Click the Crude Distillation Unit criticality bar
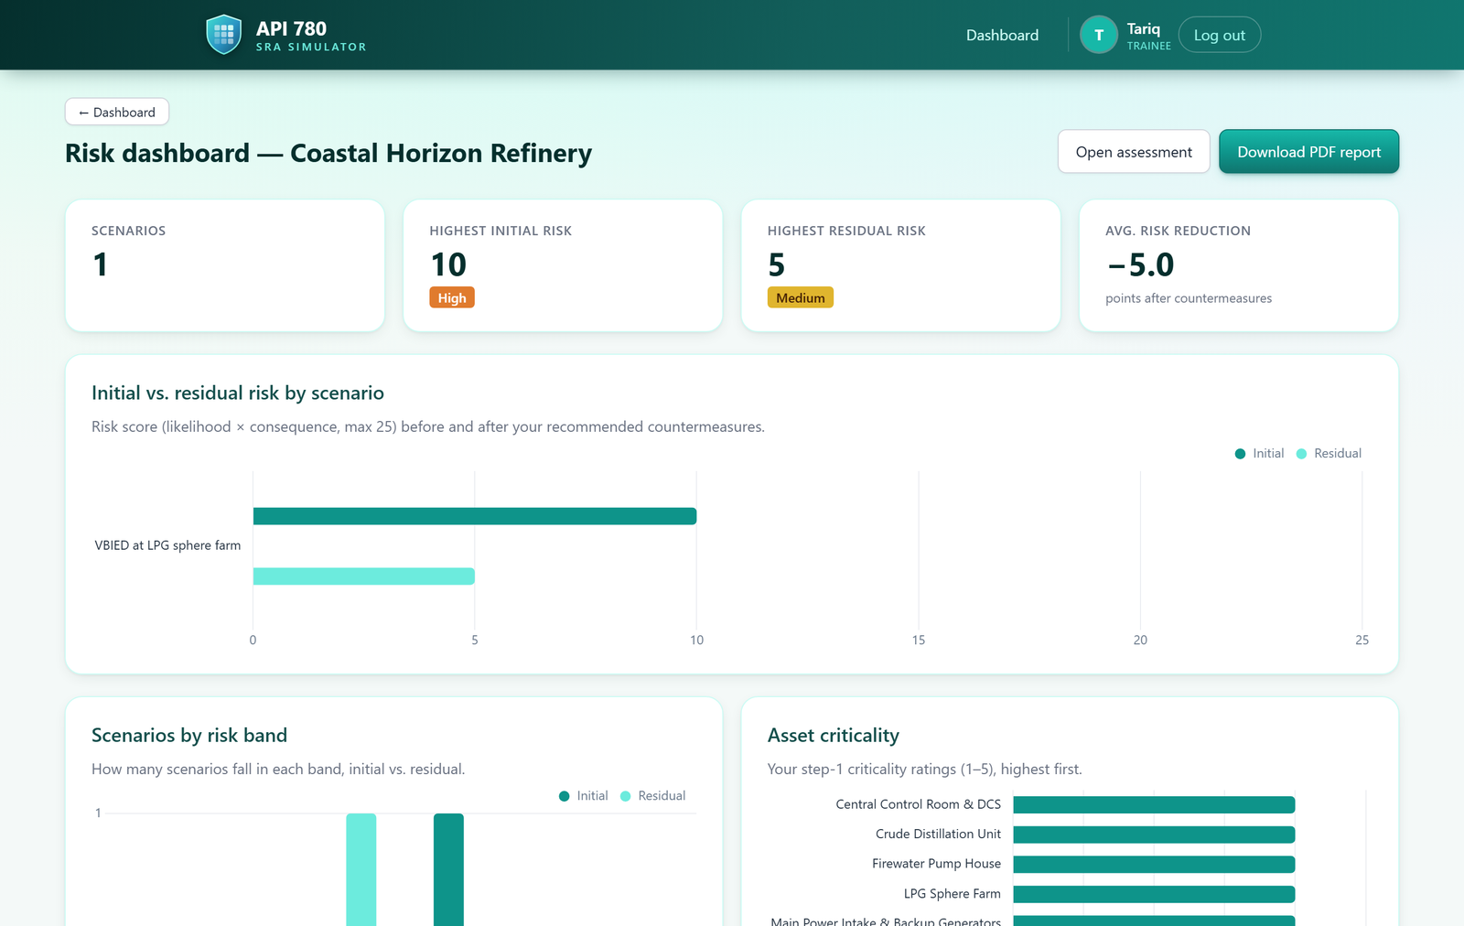1464x926 pixels. click(1154, 834)
